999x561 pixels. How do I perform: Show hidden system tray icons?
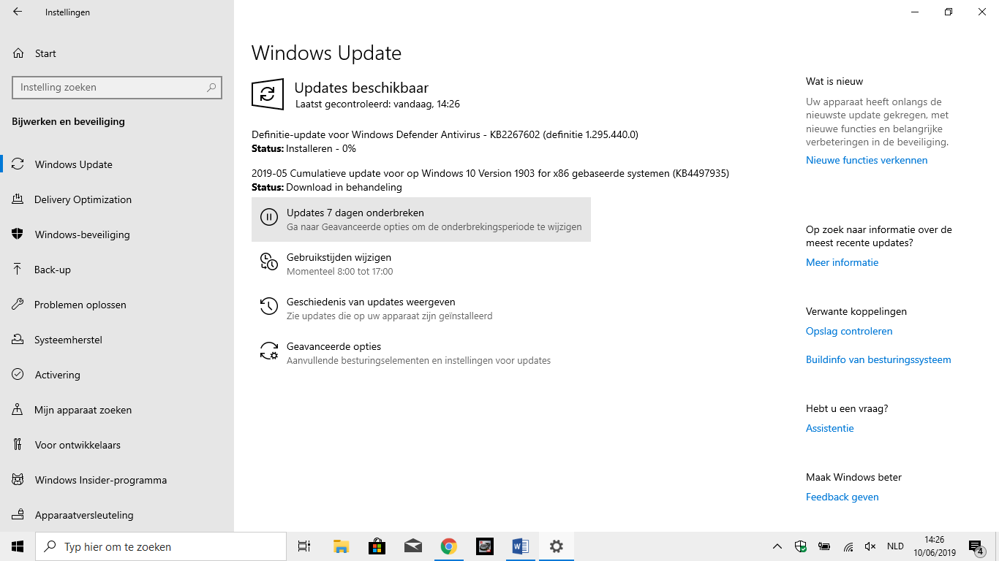[x=778, y=546]
